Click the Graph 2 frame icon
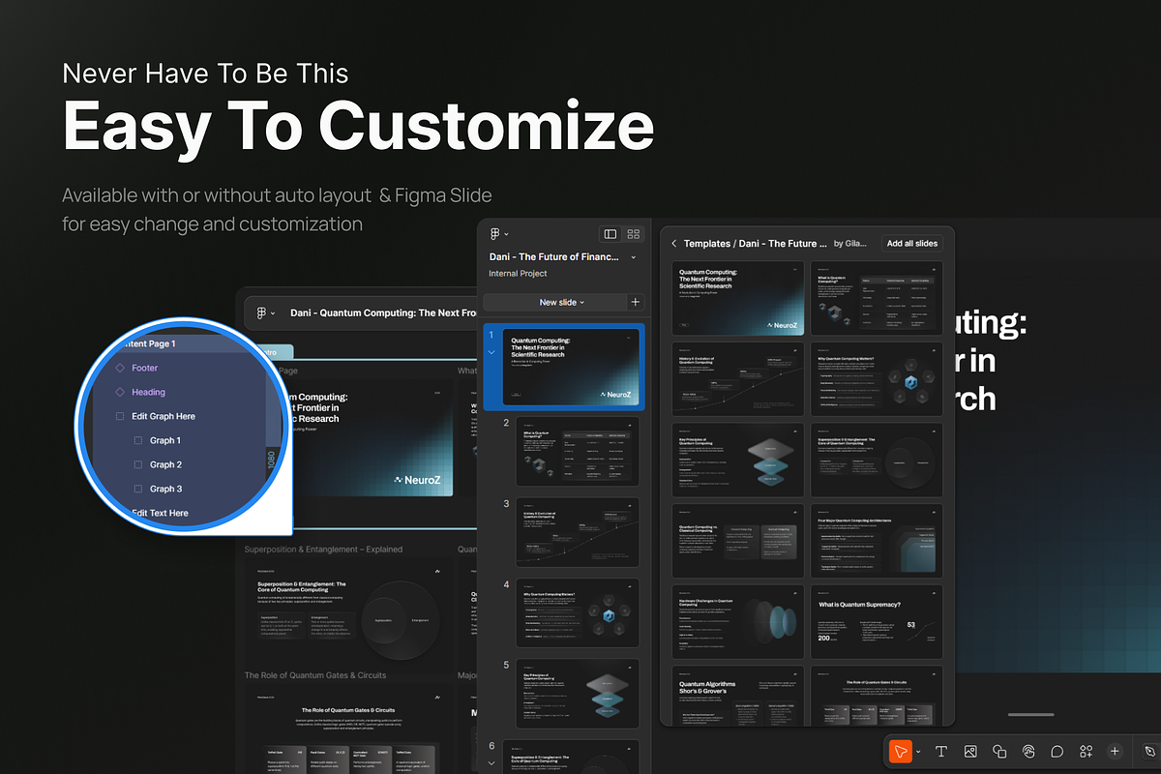Screen dimensions: 1161x774 [x=138, y=464]
